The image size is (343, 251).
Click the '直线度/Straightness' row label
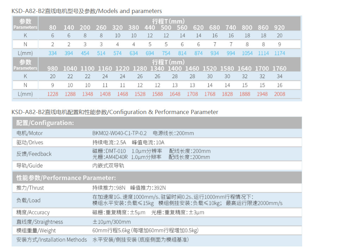[39, 222]
